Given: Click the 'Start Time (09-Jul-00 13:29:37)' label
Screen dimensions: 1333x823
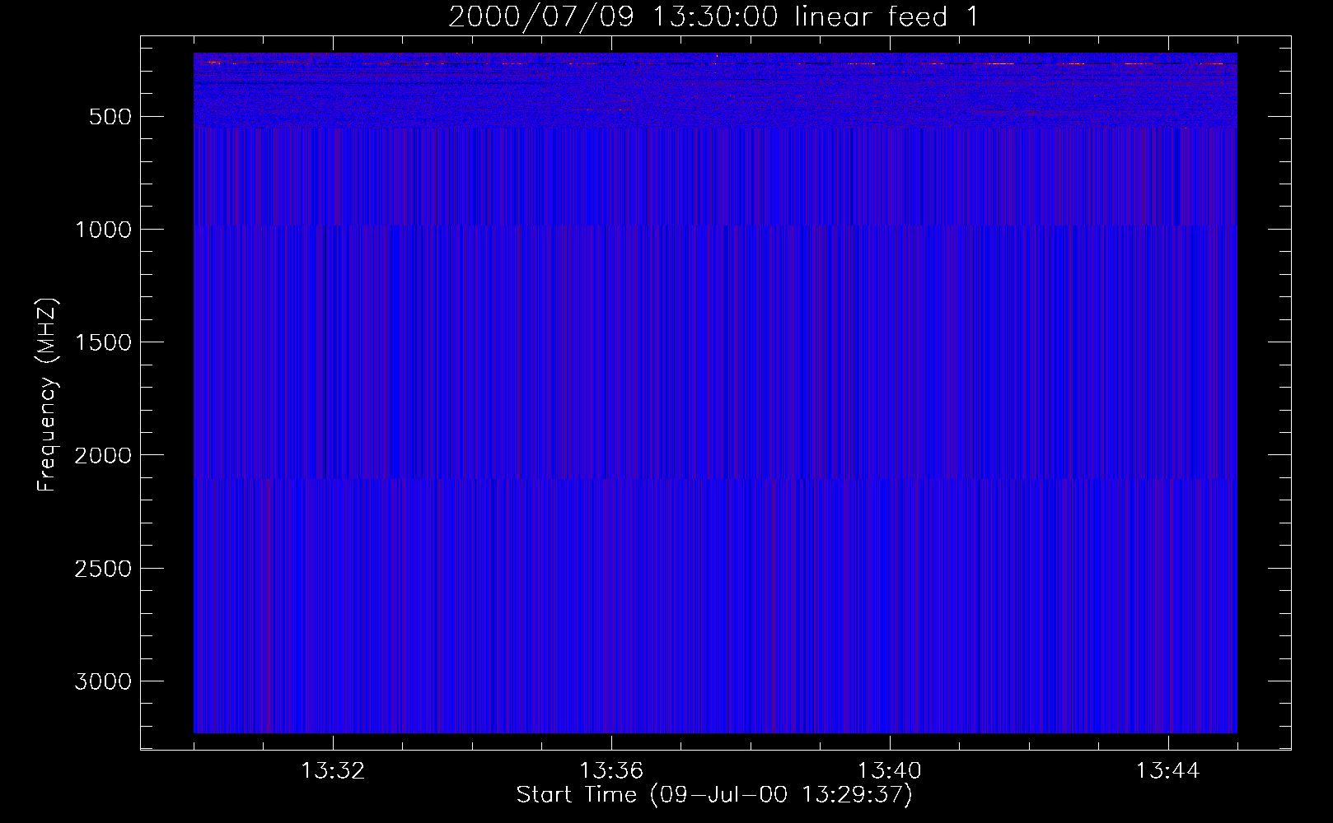Looking at the screenshot, I should (x=714, y=794).
